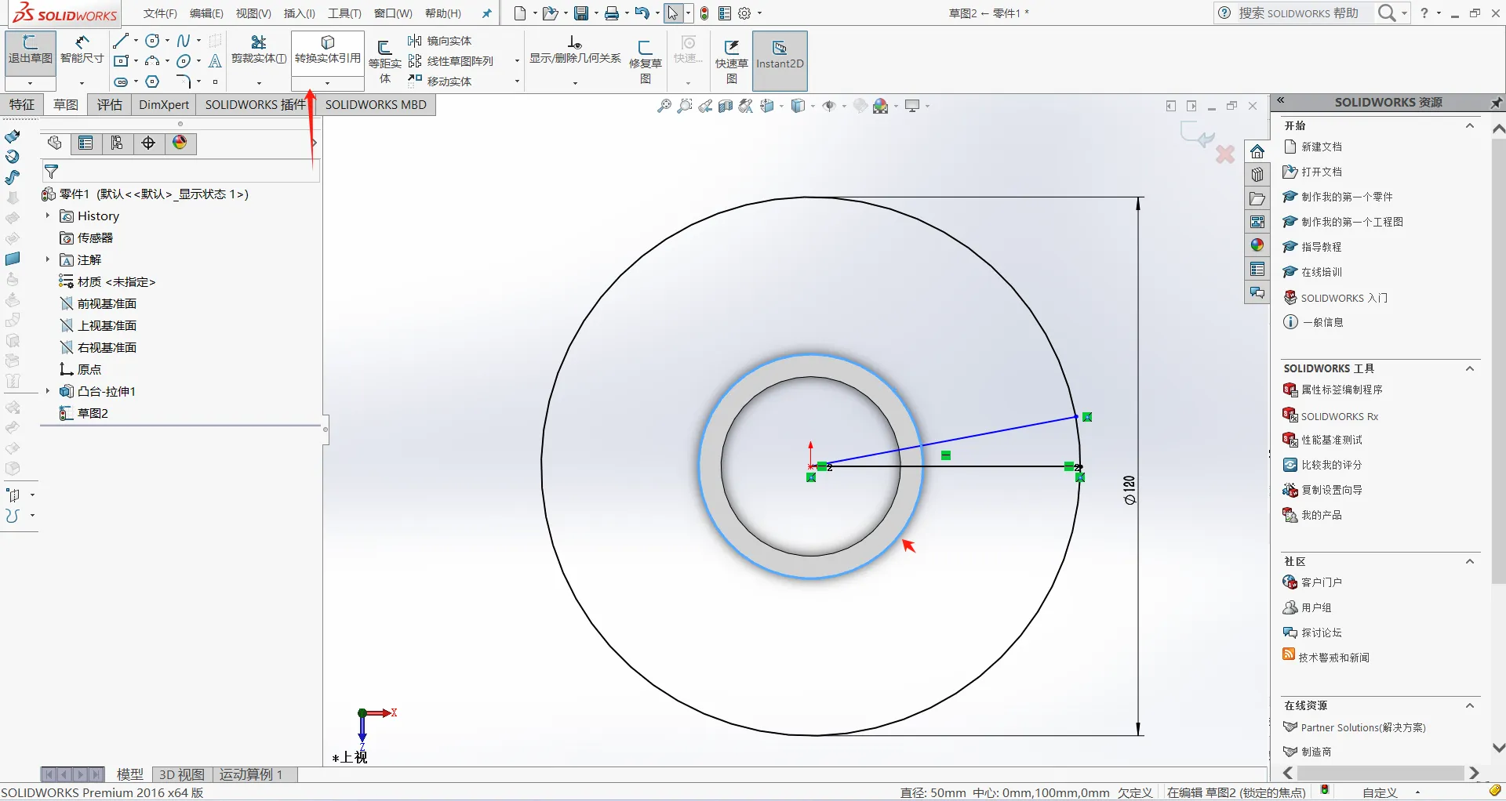Click the 新建文档 link
This screenshot has height=801, width=1506.
click(1322, 147)
